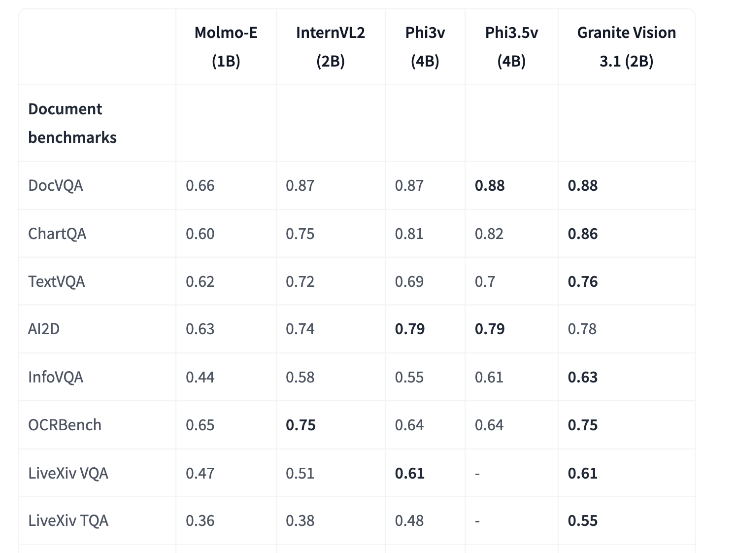Click the DocVQA row label
736x553 pixels.
point(56,185)
